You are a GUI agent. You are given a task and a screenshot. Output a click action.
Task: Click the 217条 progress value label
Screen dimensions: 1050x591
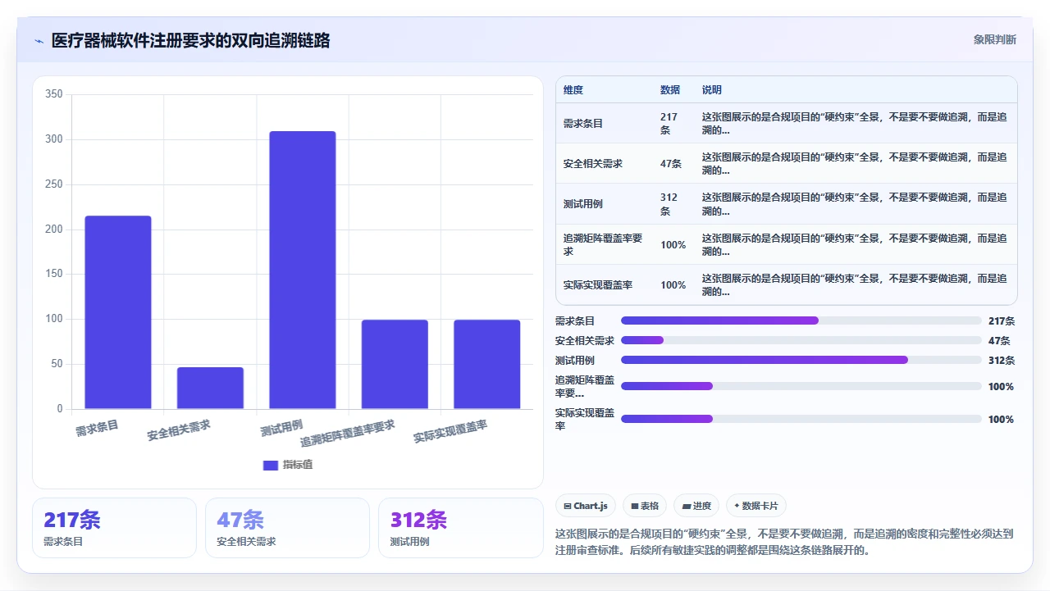tap(1002, 321)
